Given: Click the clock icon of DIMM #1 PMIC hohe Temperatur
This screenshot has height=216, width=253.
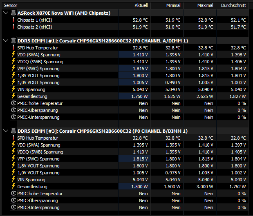Looking at the screenshot, I should pyautogui.click(x=13, y=103).
